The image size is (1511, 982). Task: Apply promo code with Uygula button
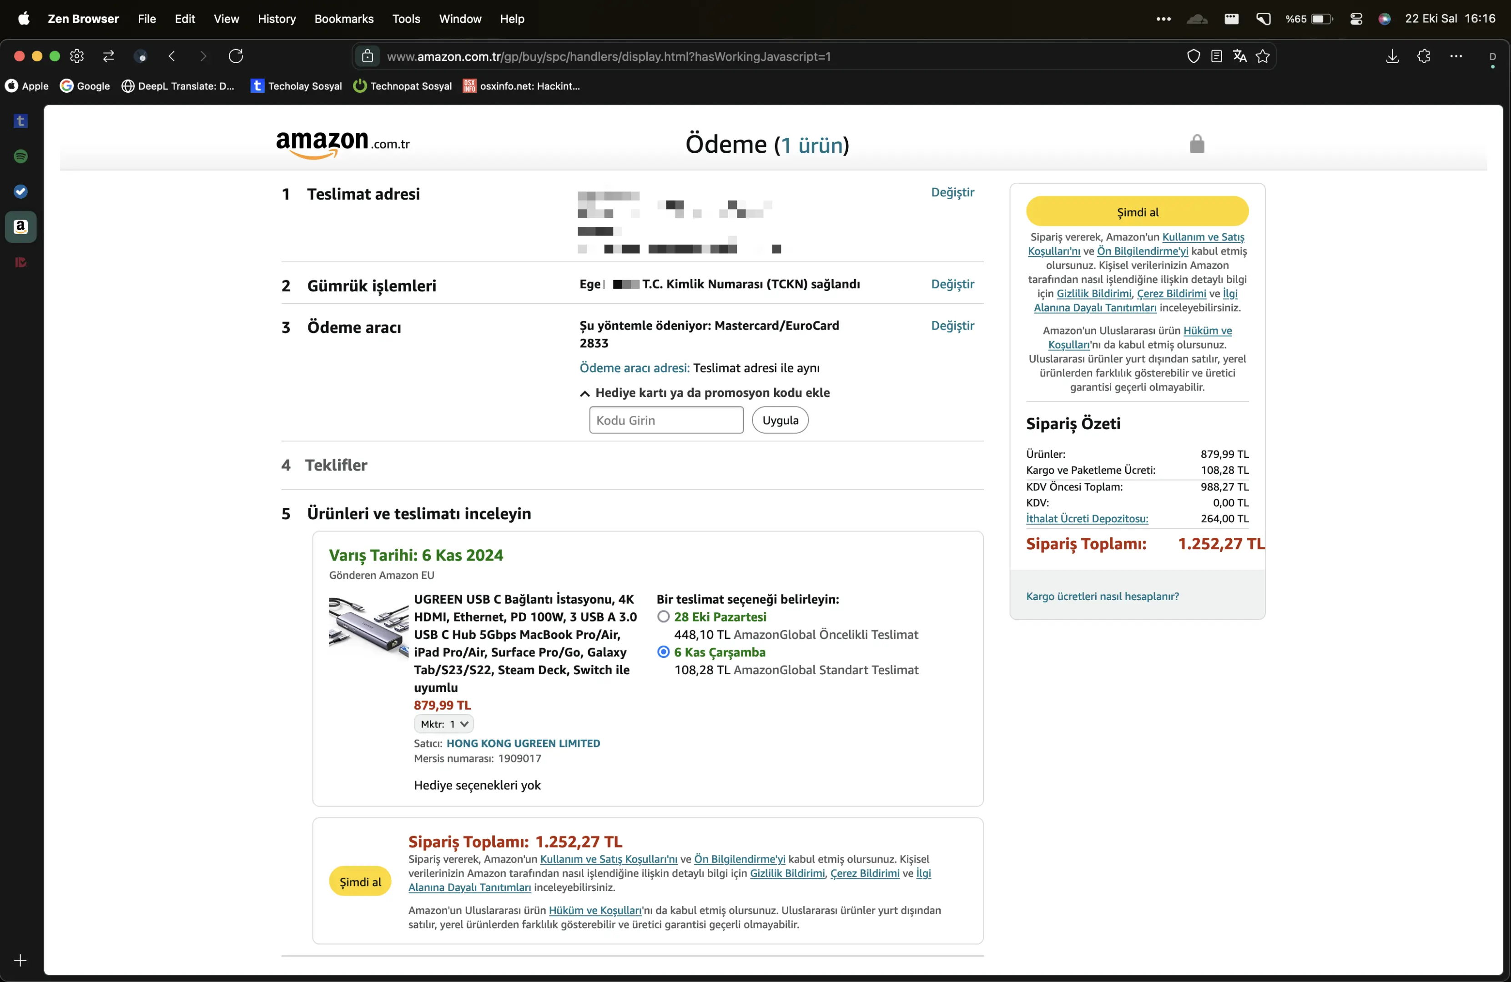pos(780,420)
